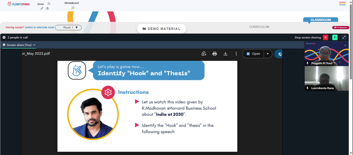Screen dimensions: 353x155
Task: Click the PlanetSpark logo
Action: pos(18,4)
